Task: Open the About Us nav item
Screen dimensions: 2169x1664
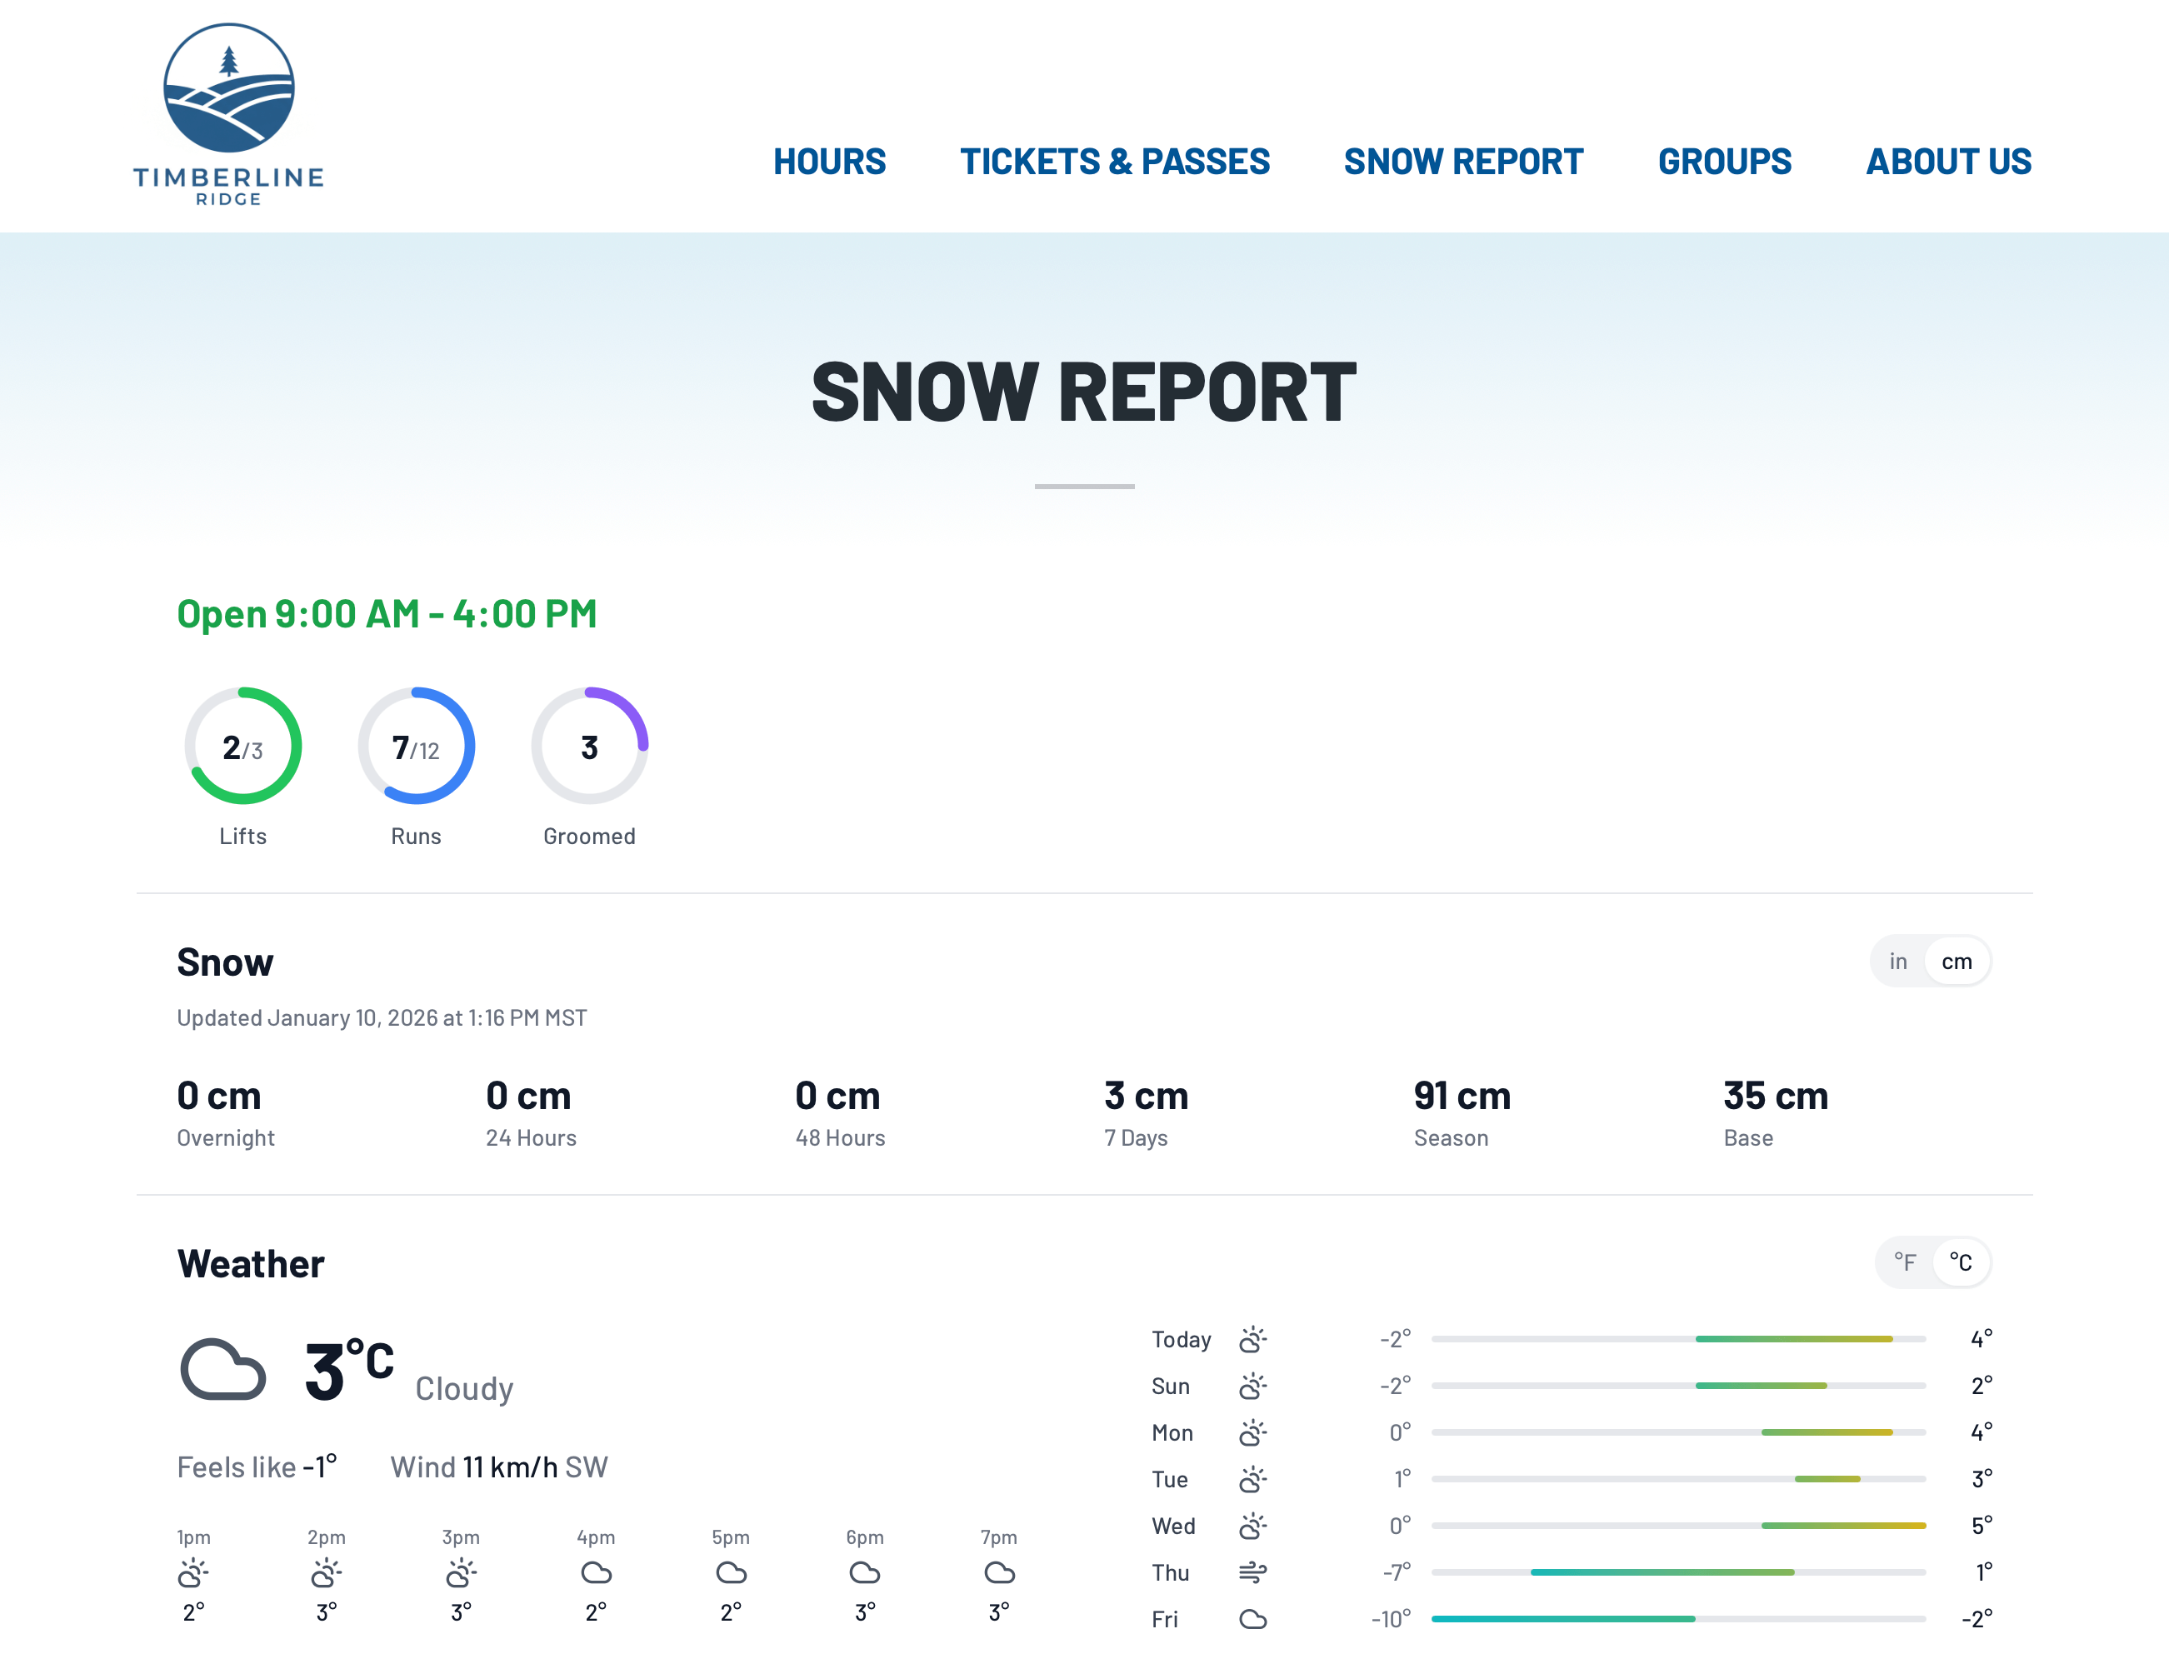Action: [x=1948, y=162]
